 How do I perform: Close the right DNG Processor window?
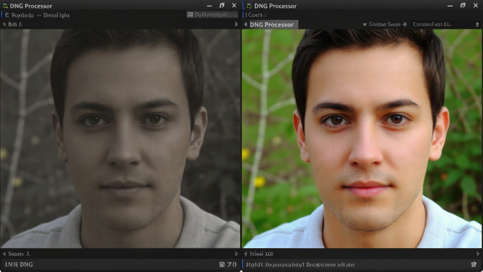pos(475,6)
